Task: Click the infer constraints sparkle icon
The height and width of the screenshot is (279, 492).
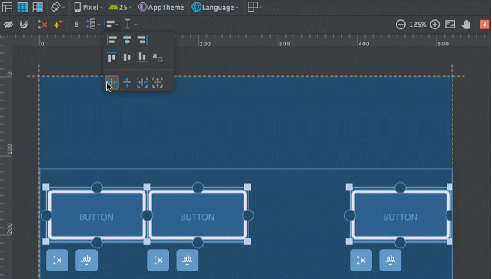Action: point(58,24)
